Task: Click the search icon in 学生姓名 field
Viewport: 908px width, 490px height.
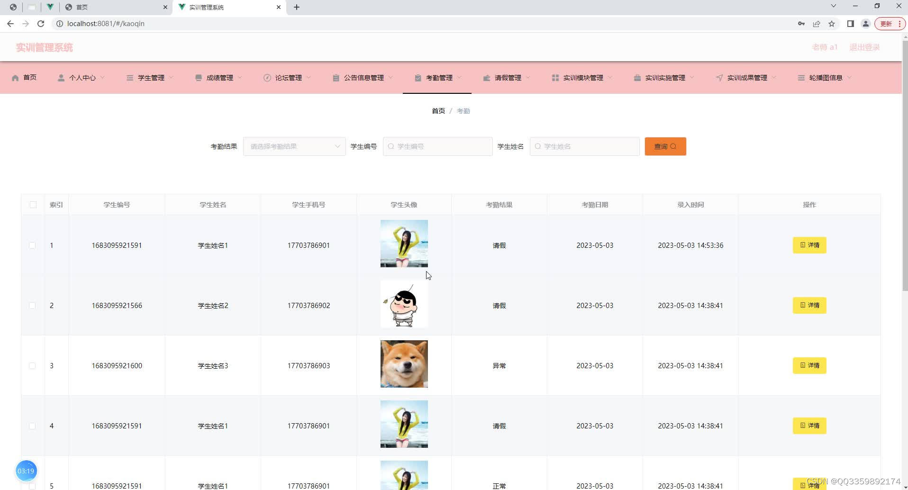Action: point(538,146)
